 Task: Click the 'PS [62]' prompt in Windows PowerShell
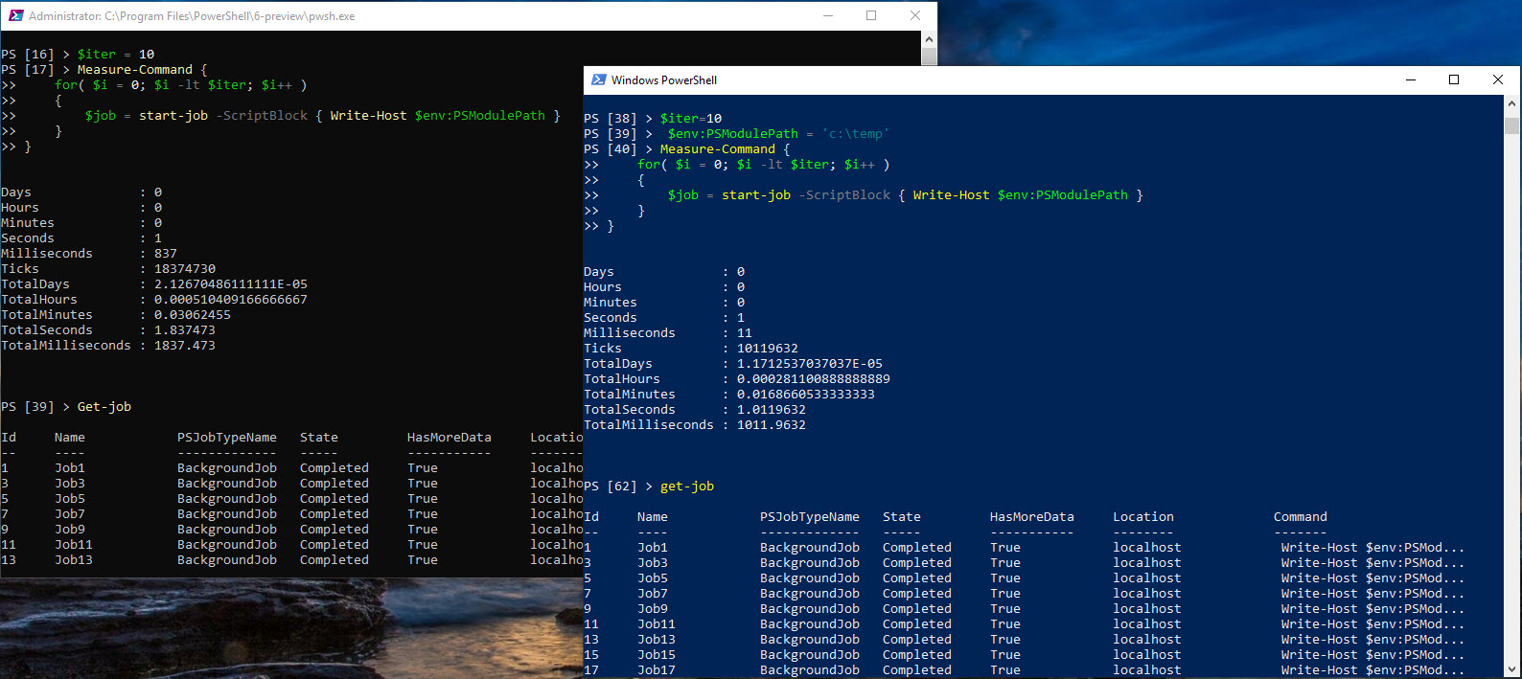(611, 487)
